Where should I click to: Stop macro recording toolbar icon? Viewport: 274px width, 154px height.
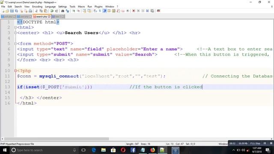[138, 11]
